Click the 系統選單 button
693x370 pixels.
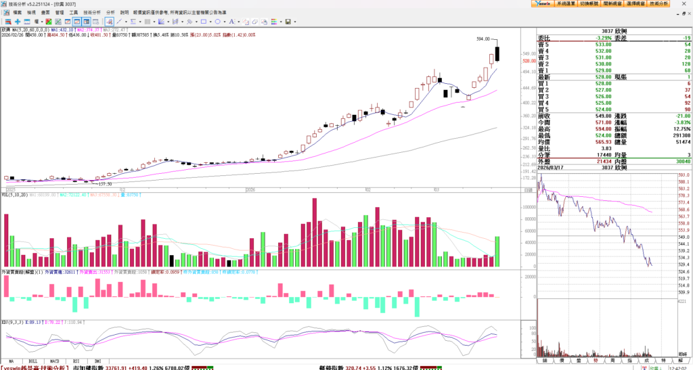[x=566, y=4]
